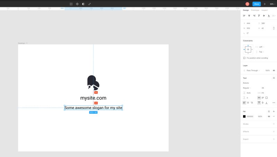Viewport: 277px width, 157px height.
Task: Switch to the Inspect tab
Action: pyautogui.click(x=265, y=10)
